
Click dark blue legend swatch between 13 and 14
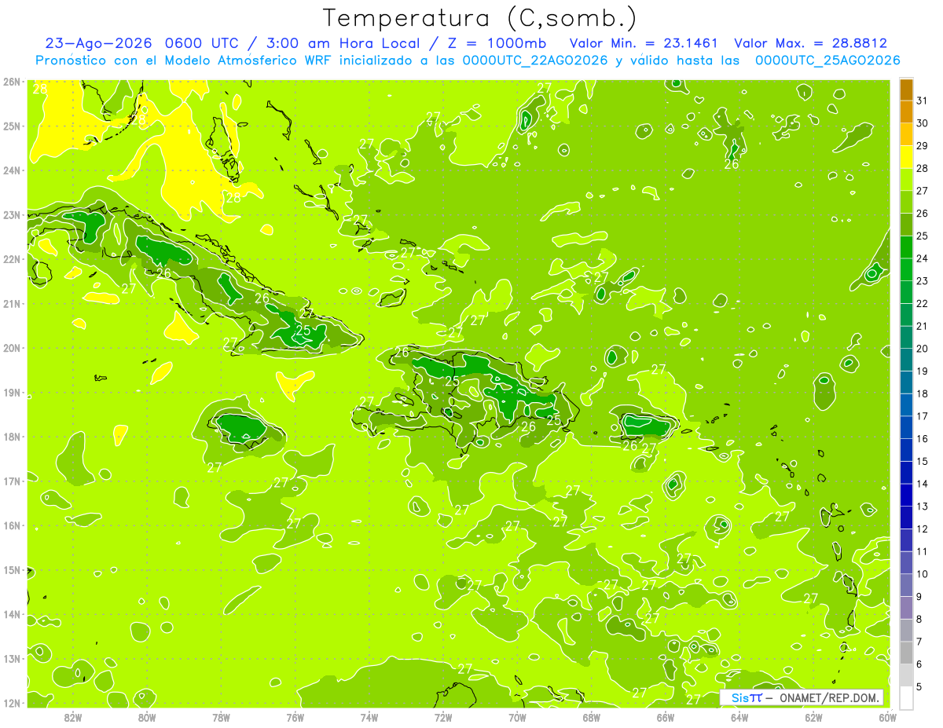(x=906, y=496)
